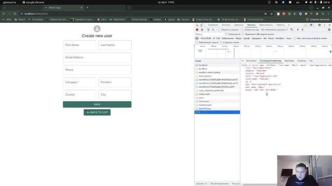The width and height of the screenshot is (332, 186).
Task: Open network conditions wifi icon
Action: (292, 30)
